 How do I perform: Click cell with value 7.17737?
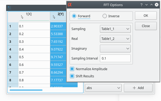click(58, 80)
